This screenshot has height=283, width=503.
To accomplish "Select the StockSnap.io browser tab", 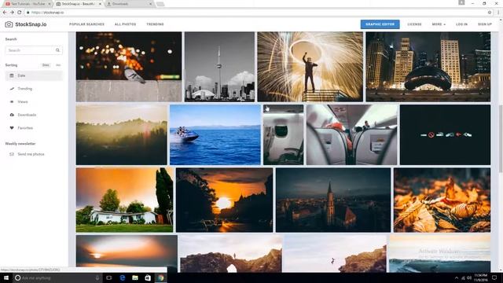I will click(x=78, y=4).
